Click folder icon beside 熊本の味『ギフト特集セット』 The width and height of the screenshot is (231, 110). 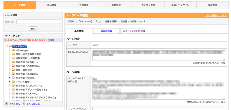(x=13, y=90)
